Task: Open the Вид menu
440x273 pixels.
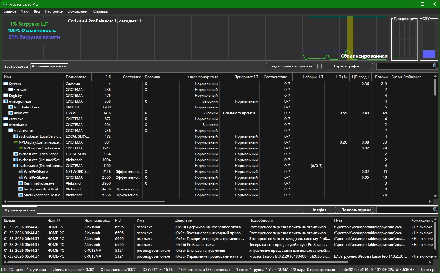Action: coord(37,11)
